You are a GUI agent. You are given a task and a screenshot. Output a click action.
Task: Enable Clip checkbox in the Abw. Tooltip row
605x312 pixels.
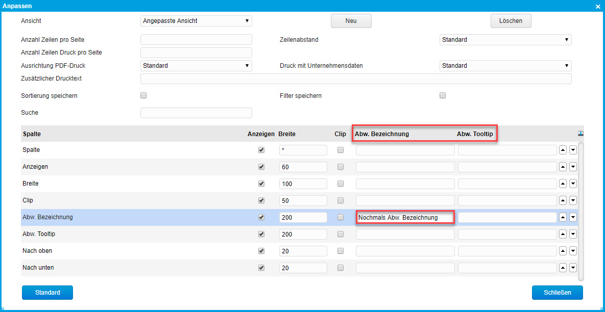(x=341, y=235)
